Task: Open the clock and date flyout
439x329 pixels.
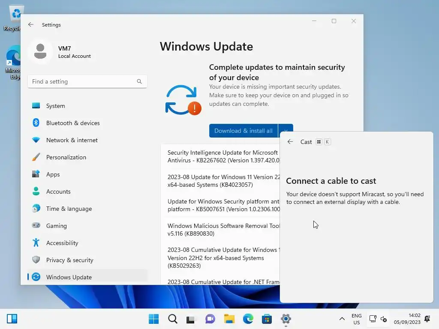Action: pos(407,319)
